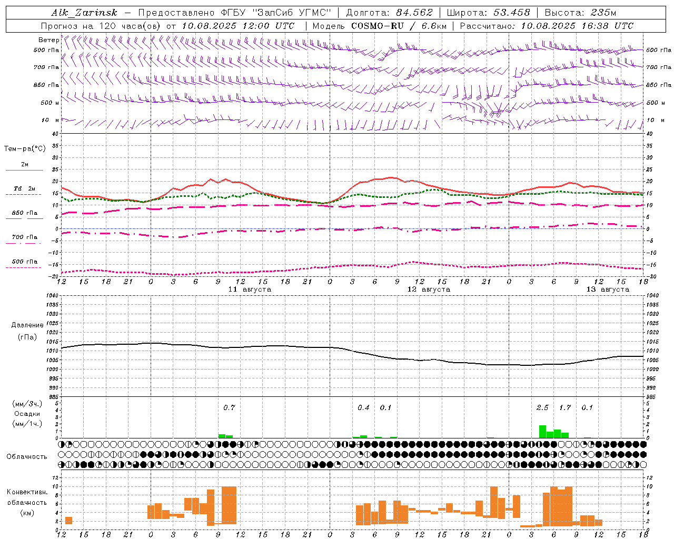This screenshot has height=539, width=674.
Task: Click the model name COSMO-RU / 6.6км
Action: pos(399,26)
